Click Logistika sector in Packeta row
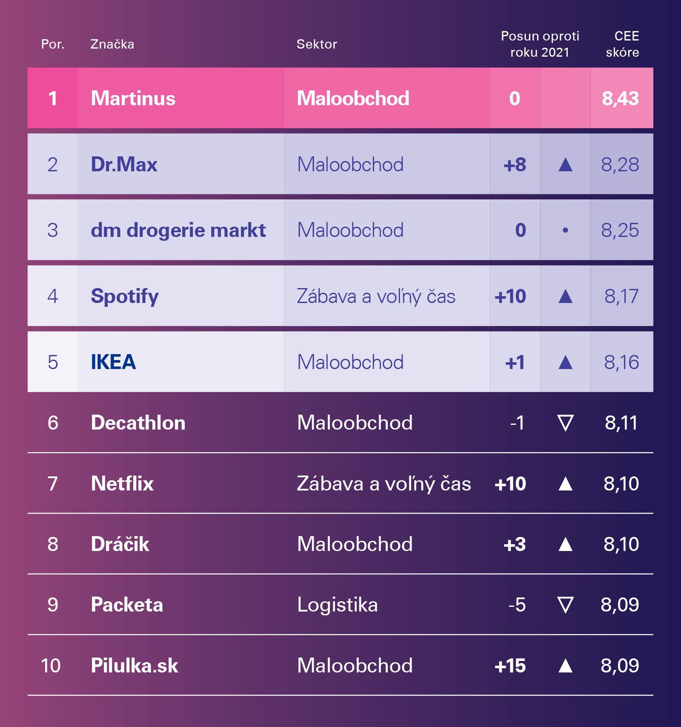 pos(338,605)
